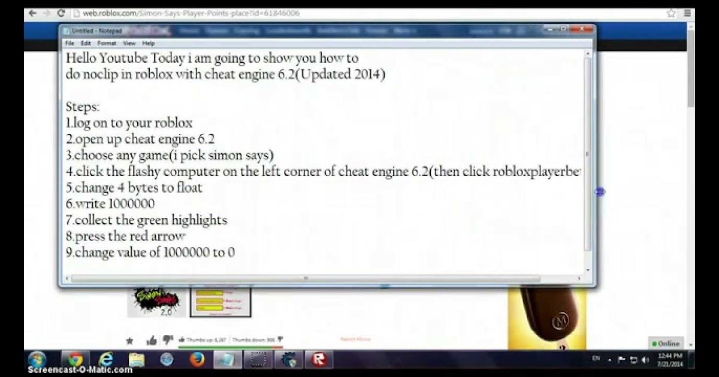Reload the Roblox page in Chrome

click(x=61, y=13)
